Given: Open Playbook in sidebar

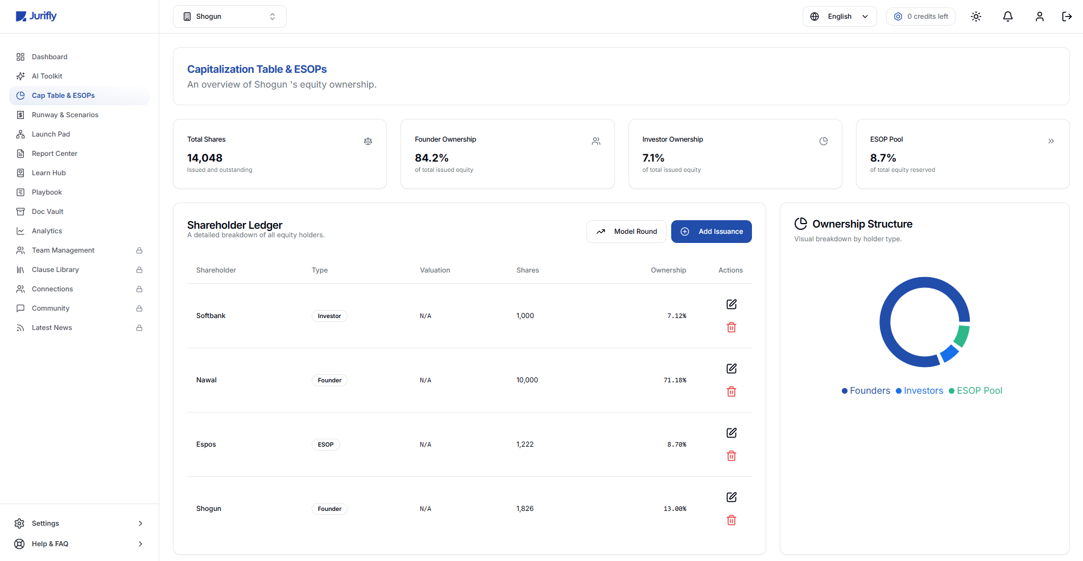Looking at the screenshot, I should pos(79,192).
